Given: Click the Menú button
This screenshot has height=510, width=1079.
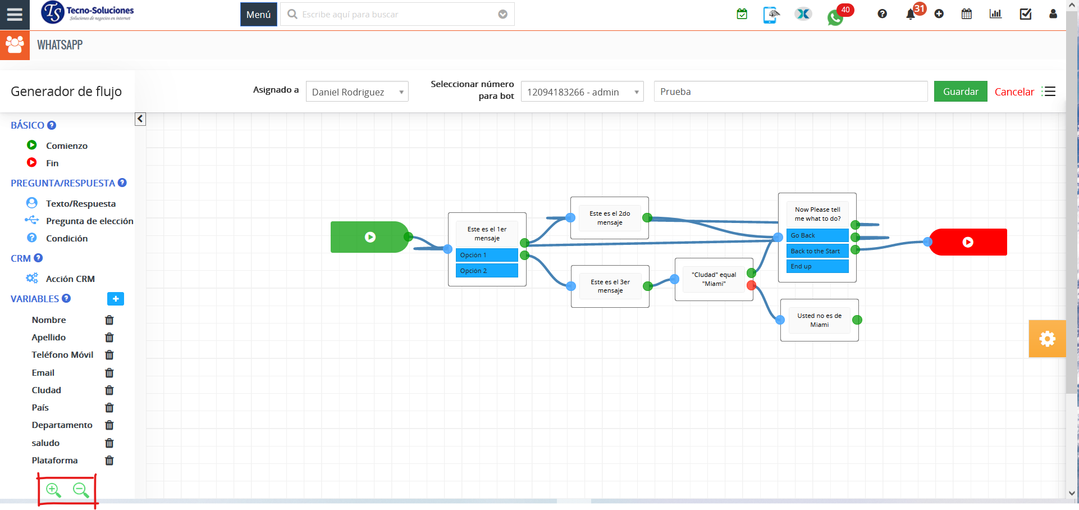Looking at the screenshot, I should pos(258,15).
